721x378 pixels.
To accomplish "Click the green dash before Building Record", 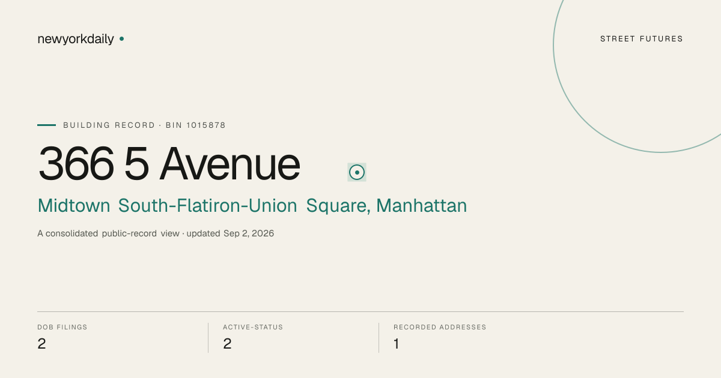I will point(46,125).
